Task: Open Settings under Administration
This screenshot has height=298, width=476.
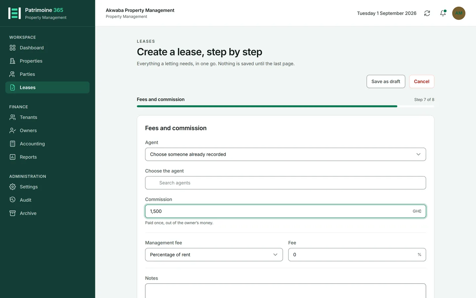Action: tap(48, 187)
